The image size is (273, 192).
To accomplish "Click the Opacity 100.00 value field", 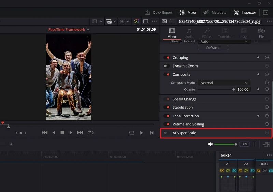I will tap(243, 89).
